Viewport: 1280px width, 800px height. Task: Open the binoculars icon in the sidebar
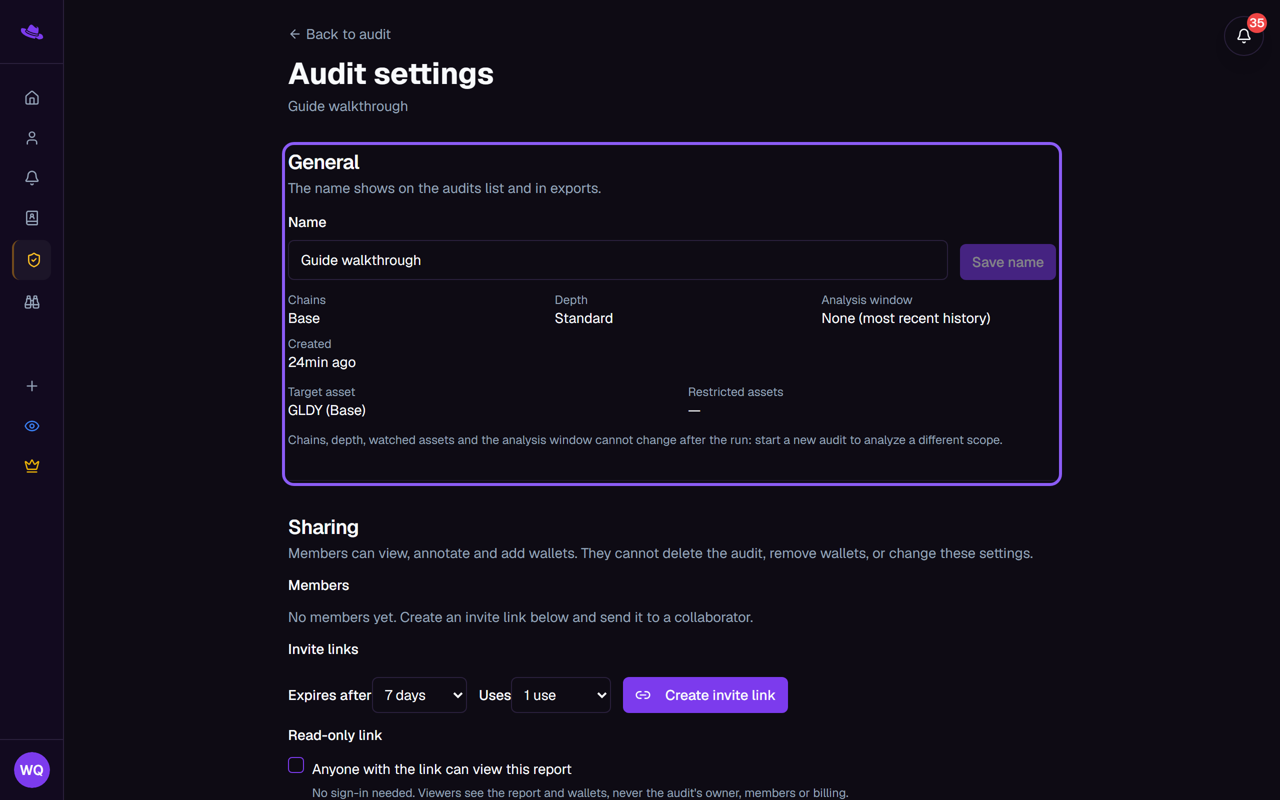pos(31,302)
